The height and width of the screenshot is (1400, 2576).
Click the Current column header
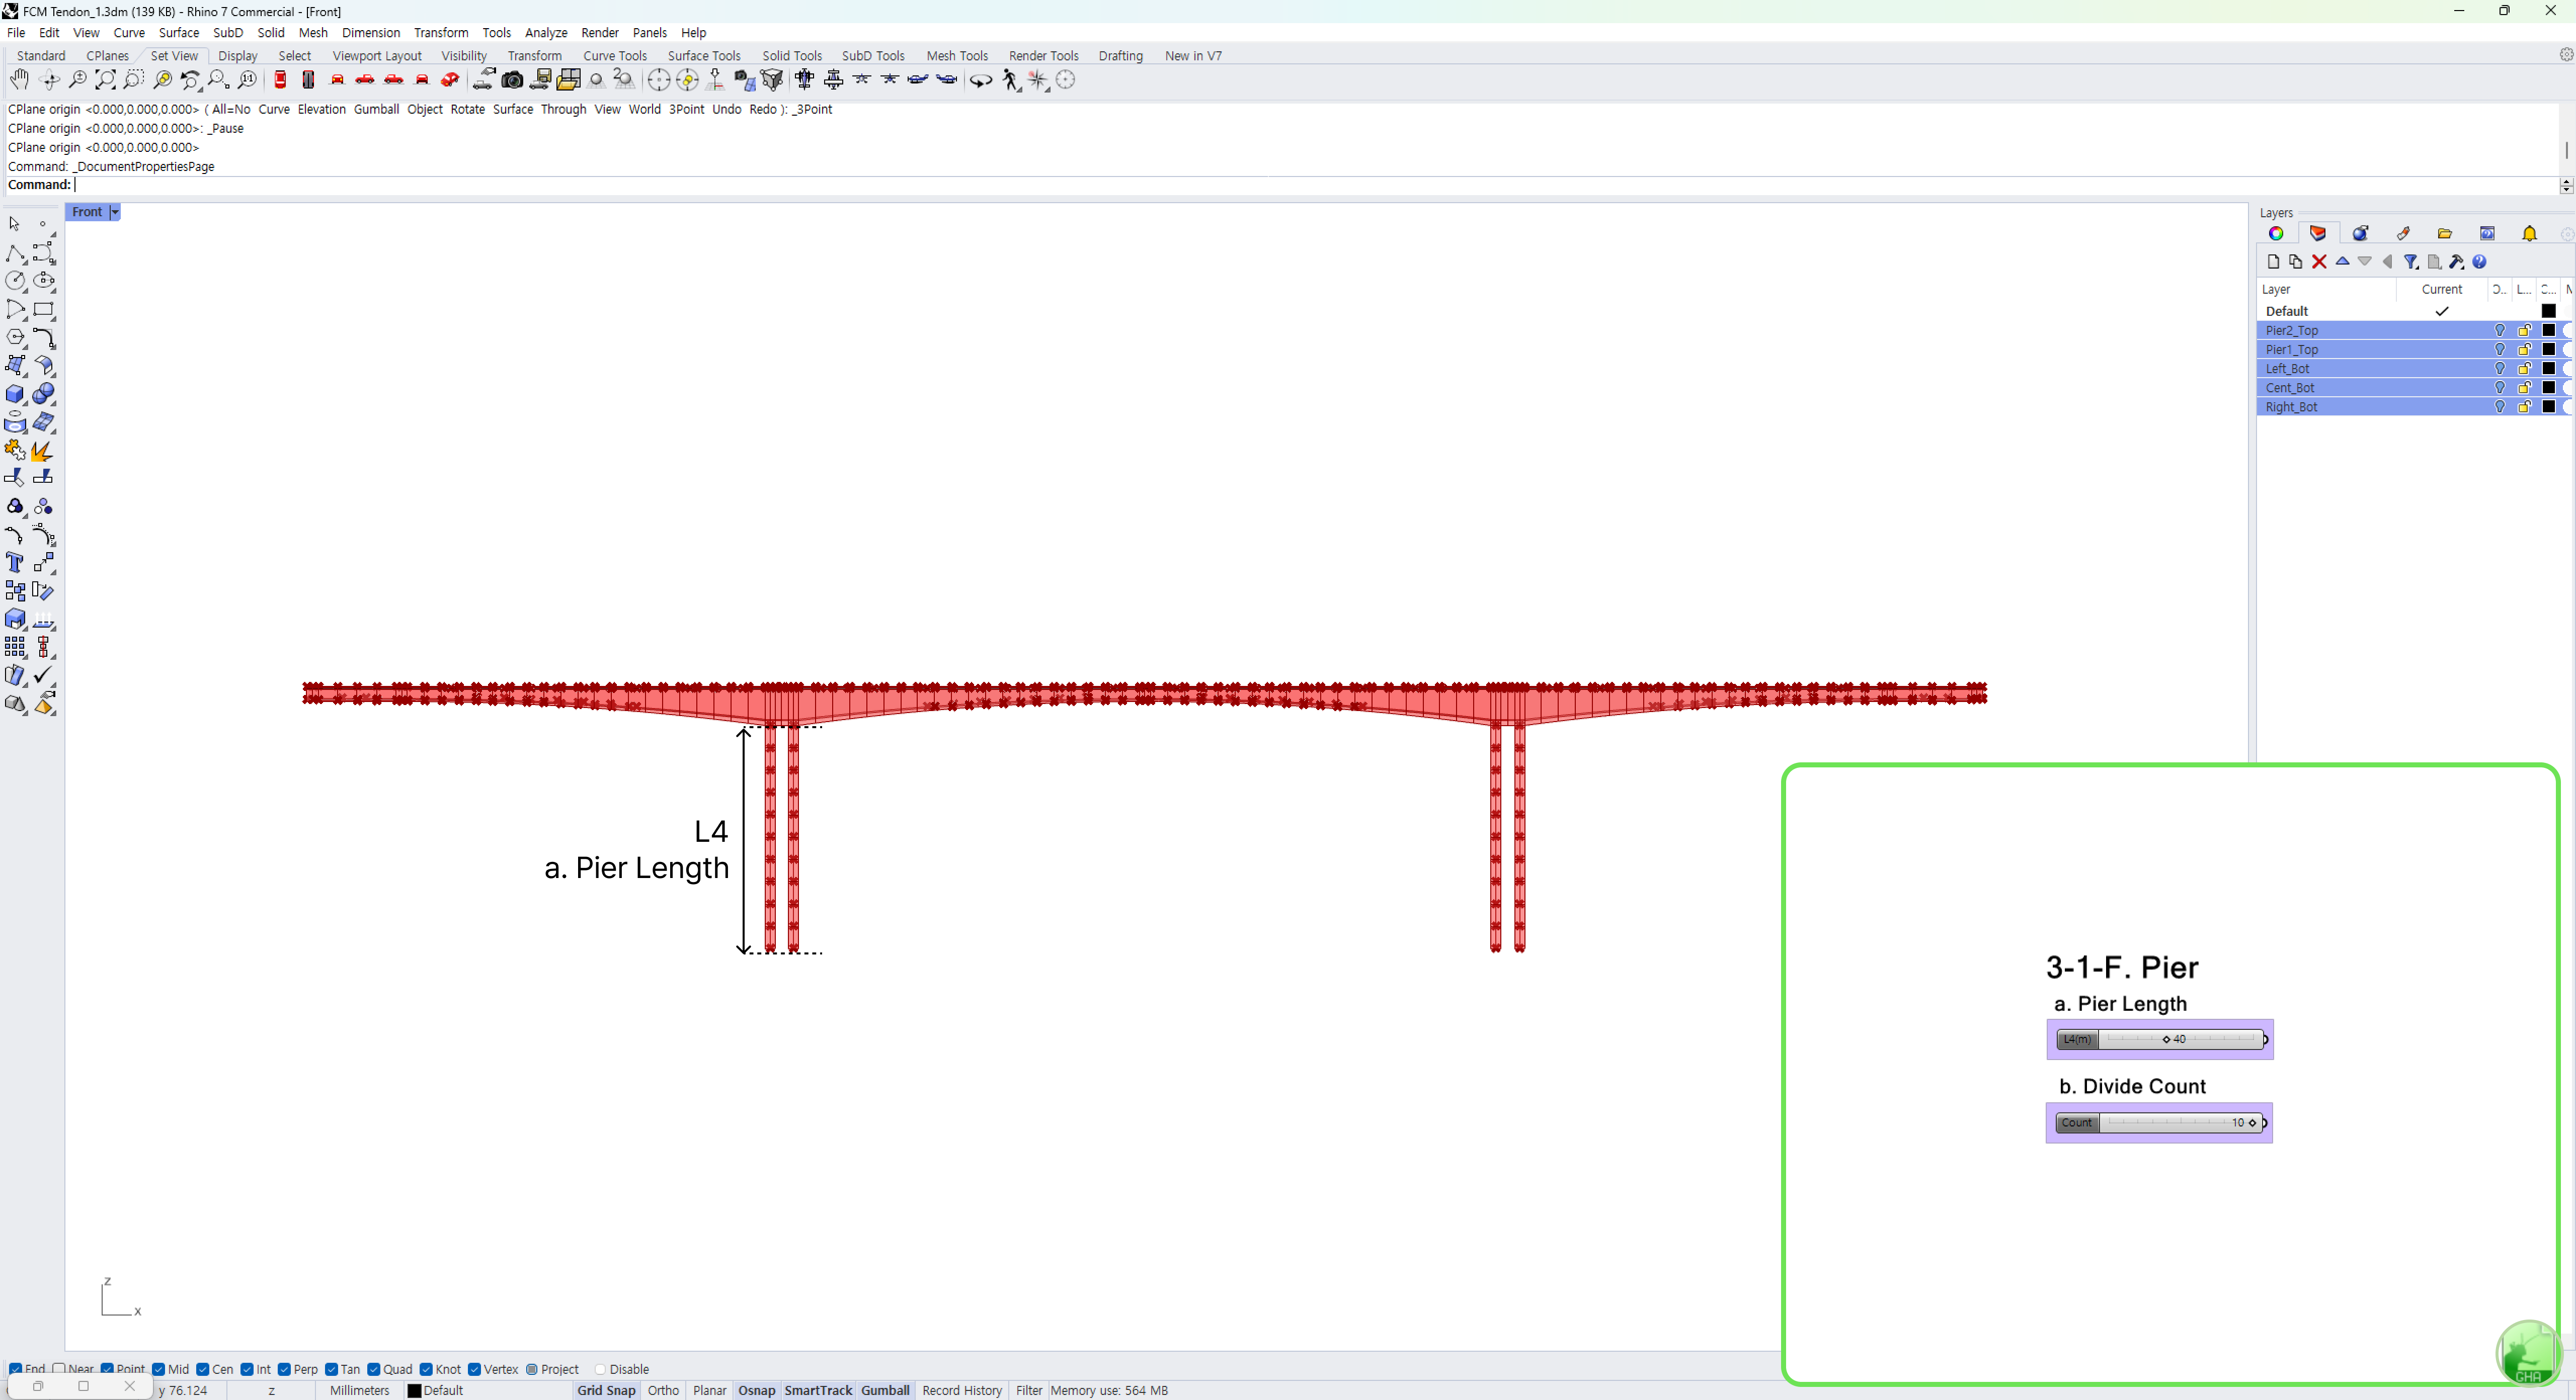click(2441, 290)
